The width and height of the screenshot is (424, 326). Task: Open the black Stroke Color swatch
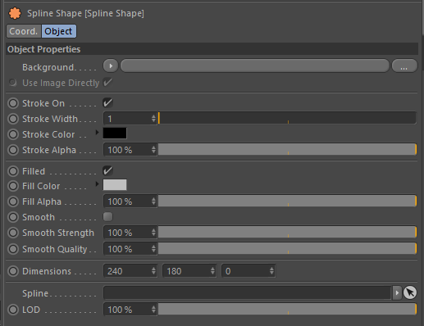[x=115, y=134]
